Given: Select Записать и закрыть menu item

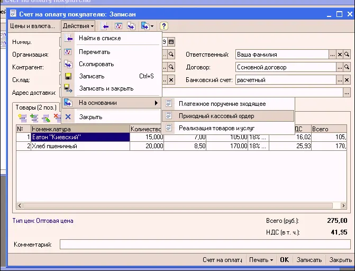Looking at the screenshot, I should (x=112, y=88).
